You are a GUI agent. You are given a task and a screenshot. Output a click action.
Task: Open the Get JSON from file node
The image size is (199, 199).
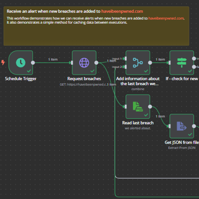[182, 126]
